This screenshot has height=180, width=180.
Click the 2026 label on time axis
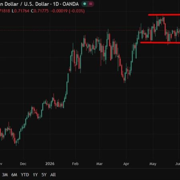tap(50, 164)
